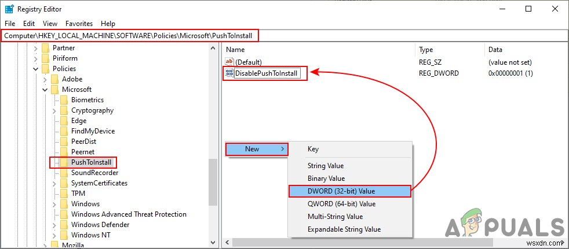The width and height of the screenshot is (569, 249).
Task: Click the Policies folder icon
Action: (45, 69)
